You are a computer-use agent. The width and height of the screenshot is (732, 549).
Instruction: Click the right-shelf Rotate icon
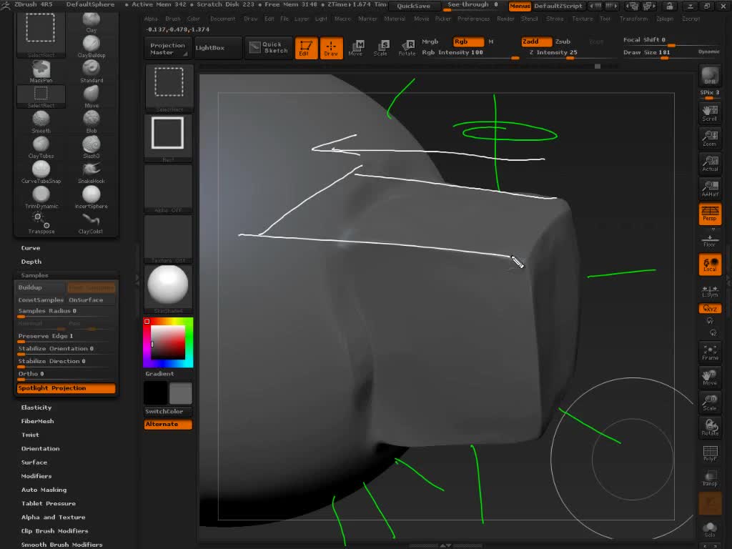click(710, 427)
